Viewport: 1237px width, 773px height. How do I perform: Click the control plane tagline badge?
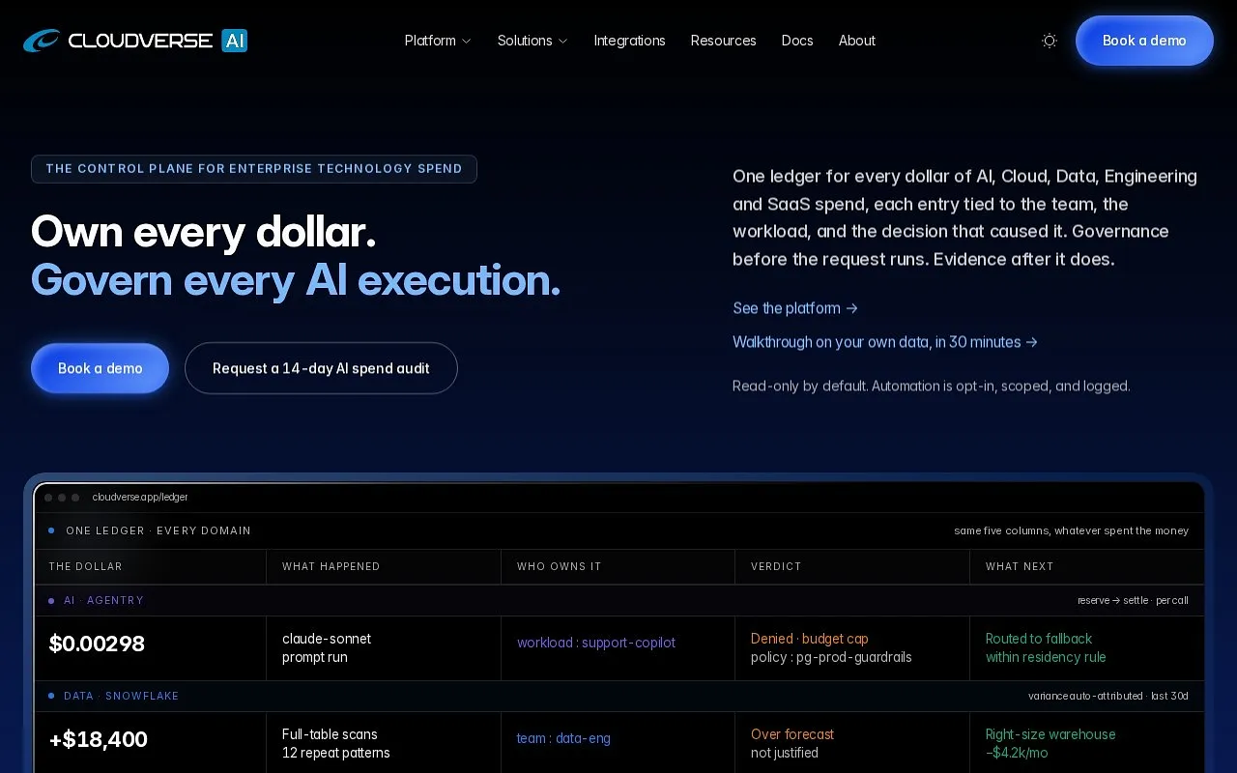click(254, 169)
